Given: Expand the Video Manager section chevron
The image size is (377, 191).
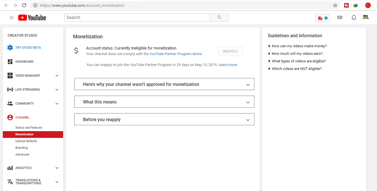Looking at the screenshot, I should (x=57, y=75).
